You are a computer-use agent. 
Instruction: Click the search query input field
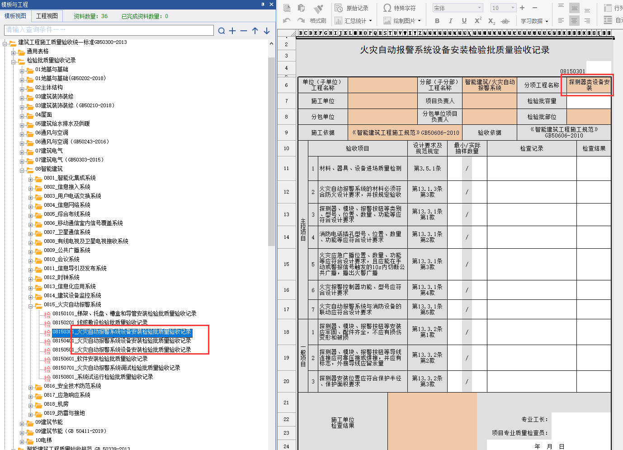[x=109, y=30]
